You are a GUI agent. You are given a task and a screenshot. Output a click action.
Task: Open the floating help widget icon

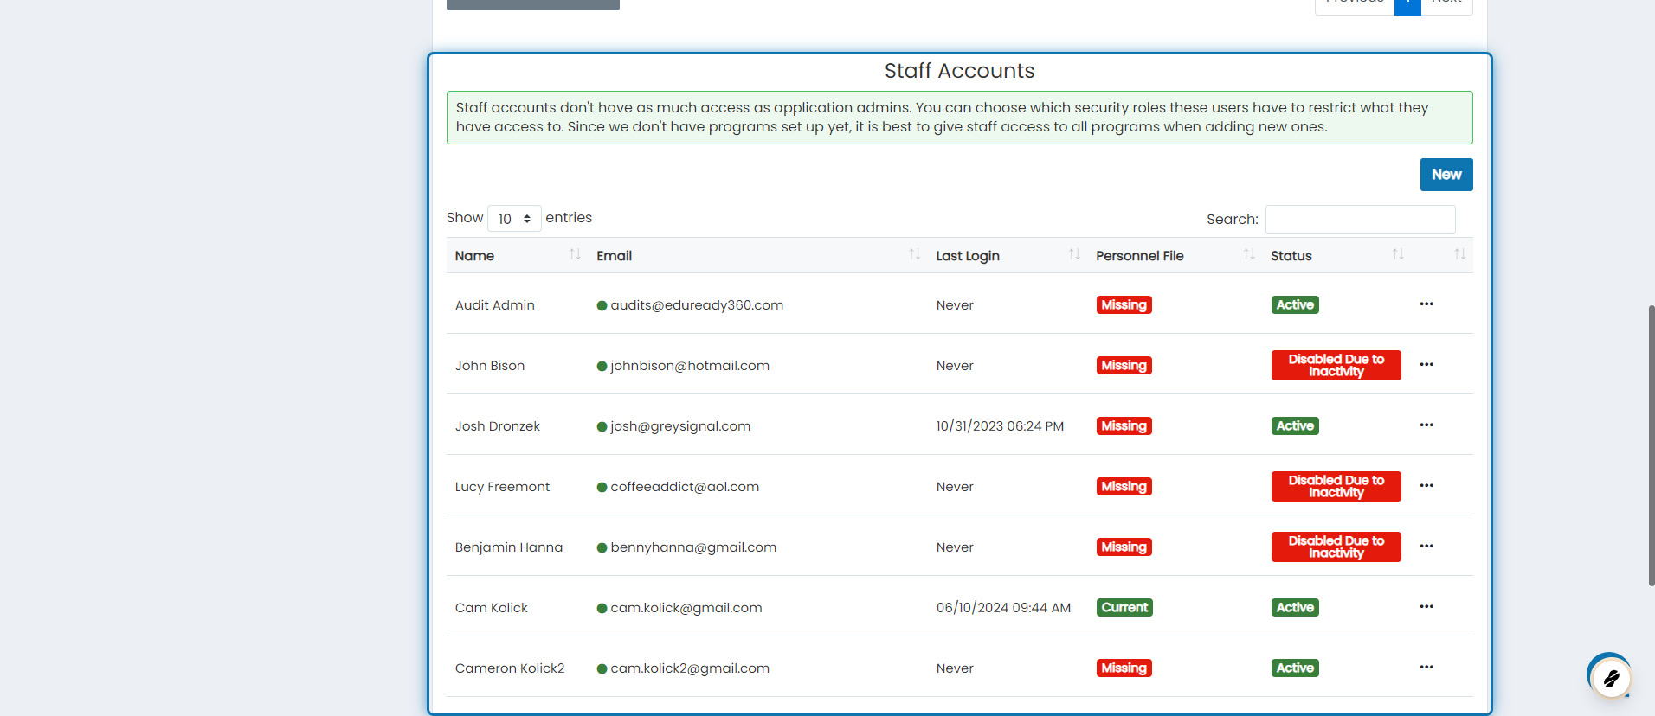[x=1611, y=678]
